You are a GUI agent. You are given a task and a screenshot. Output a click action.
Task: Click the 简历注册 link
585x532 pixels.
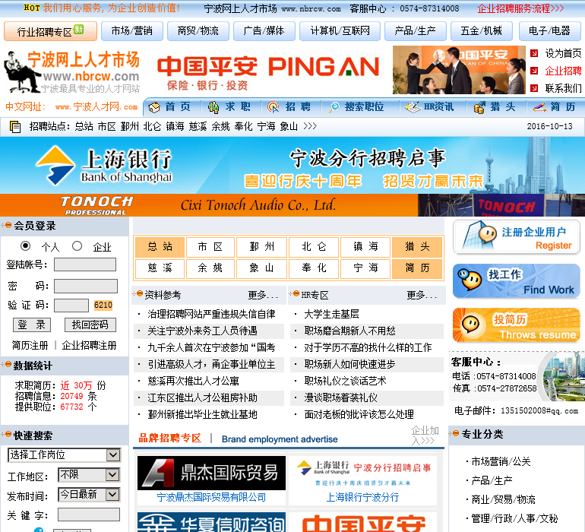tap(30, 345)
